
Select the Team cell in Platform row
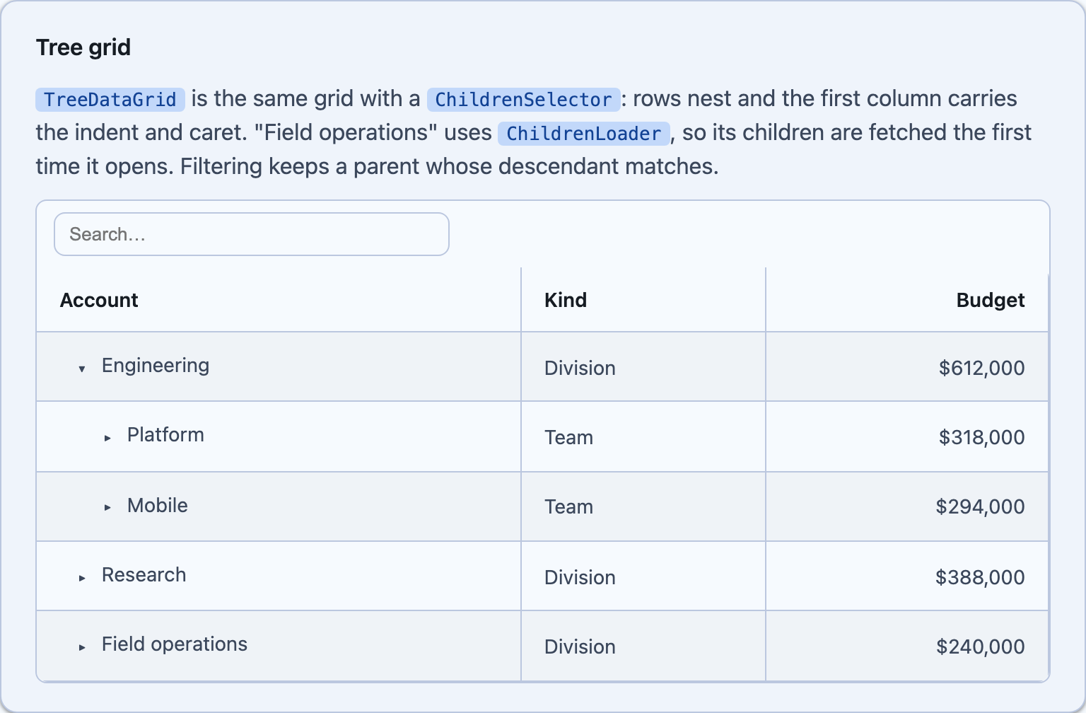(643, 437)
